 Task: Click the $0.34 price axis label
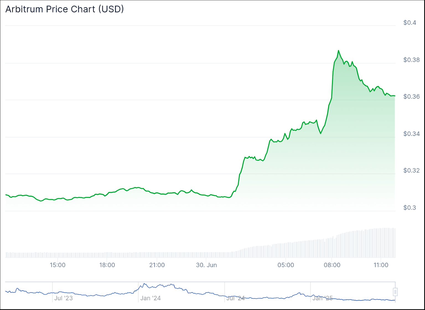pos(411,134)
